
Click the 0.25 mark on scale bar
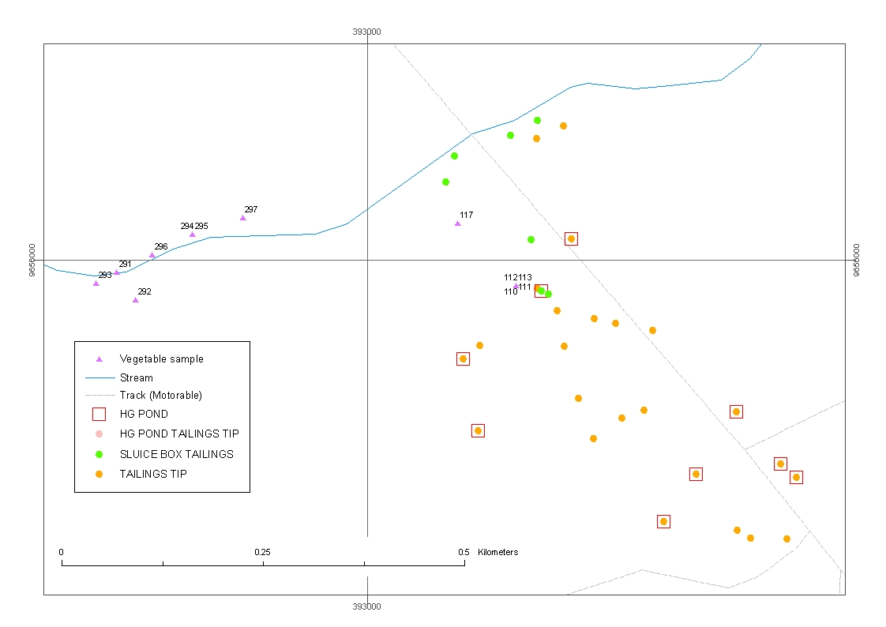click(x=263, y=552)
